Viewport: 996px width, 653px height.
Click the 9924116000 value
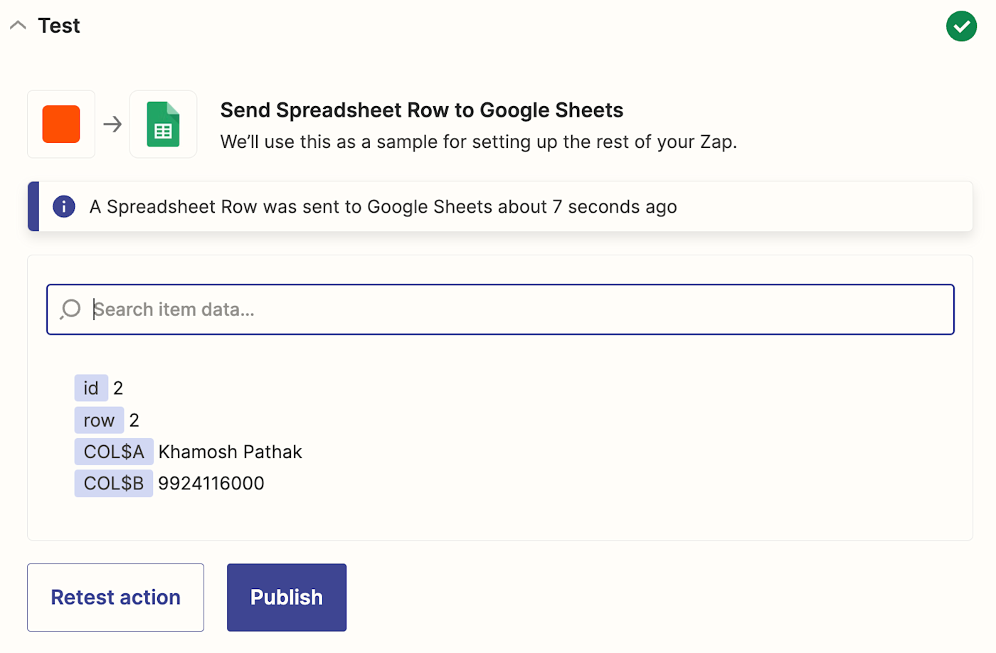point(211,484)
